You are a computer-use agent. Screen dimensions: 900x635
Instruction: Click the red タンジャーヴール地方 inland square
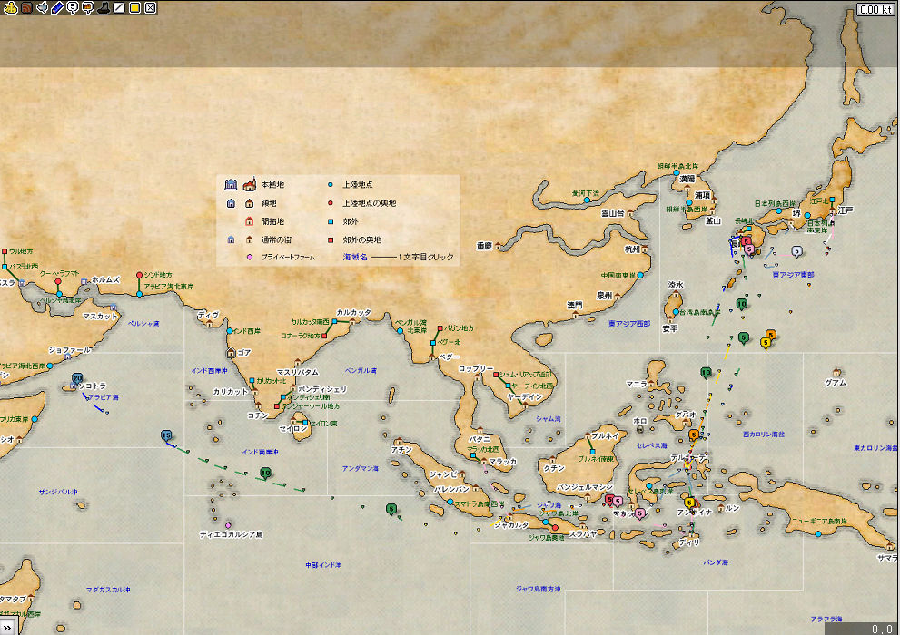point(277,406)
